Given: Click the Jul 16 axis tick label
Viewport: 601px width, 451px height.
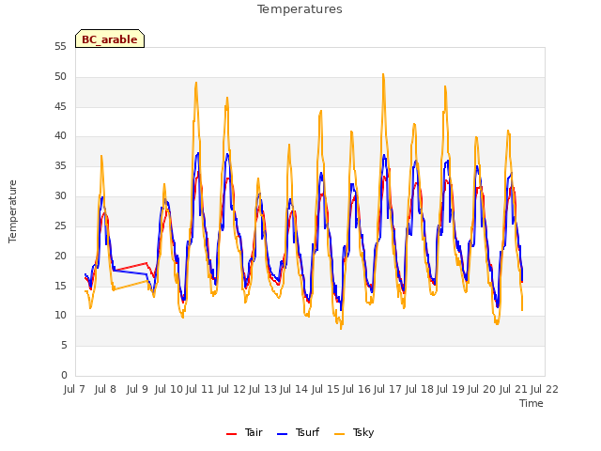Looking at the screenshot, I should pyautogui.click(x=357, y=389).
